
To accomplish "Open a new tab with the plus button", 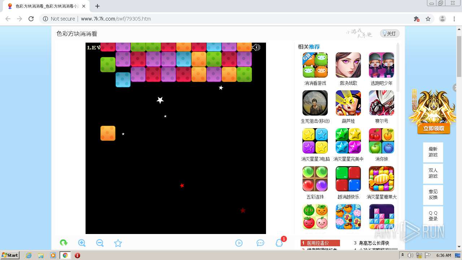I will pyautogui.click(x=97, y=6).
